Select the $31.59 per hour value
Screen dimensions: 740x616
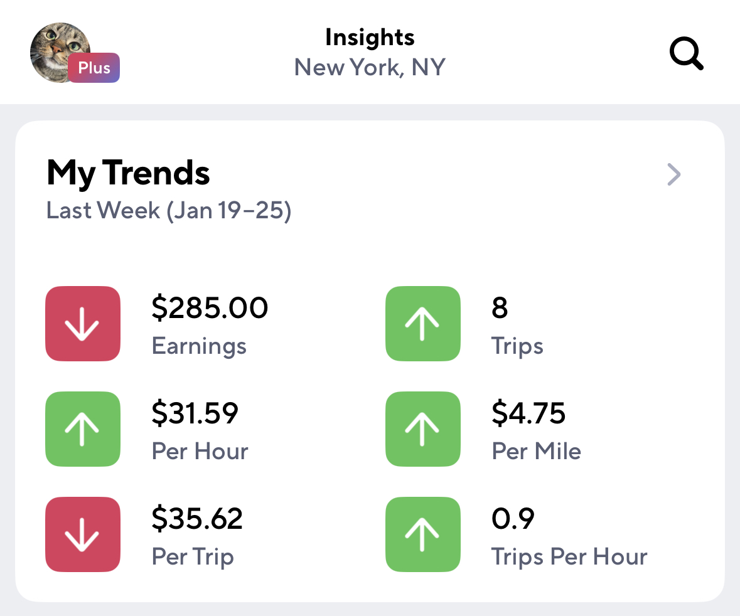(195, 413)
